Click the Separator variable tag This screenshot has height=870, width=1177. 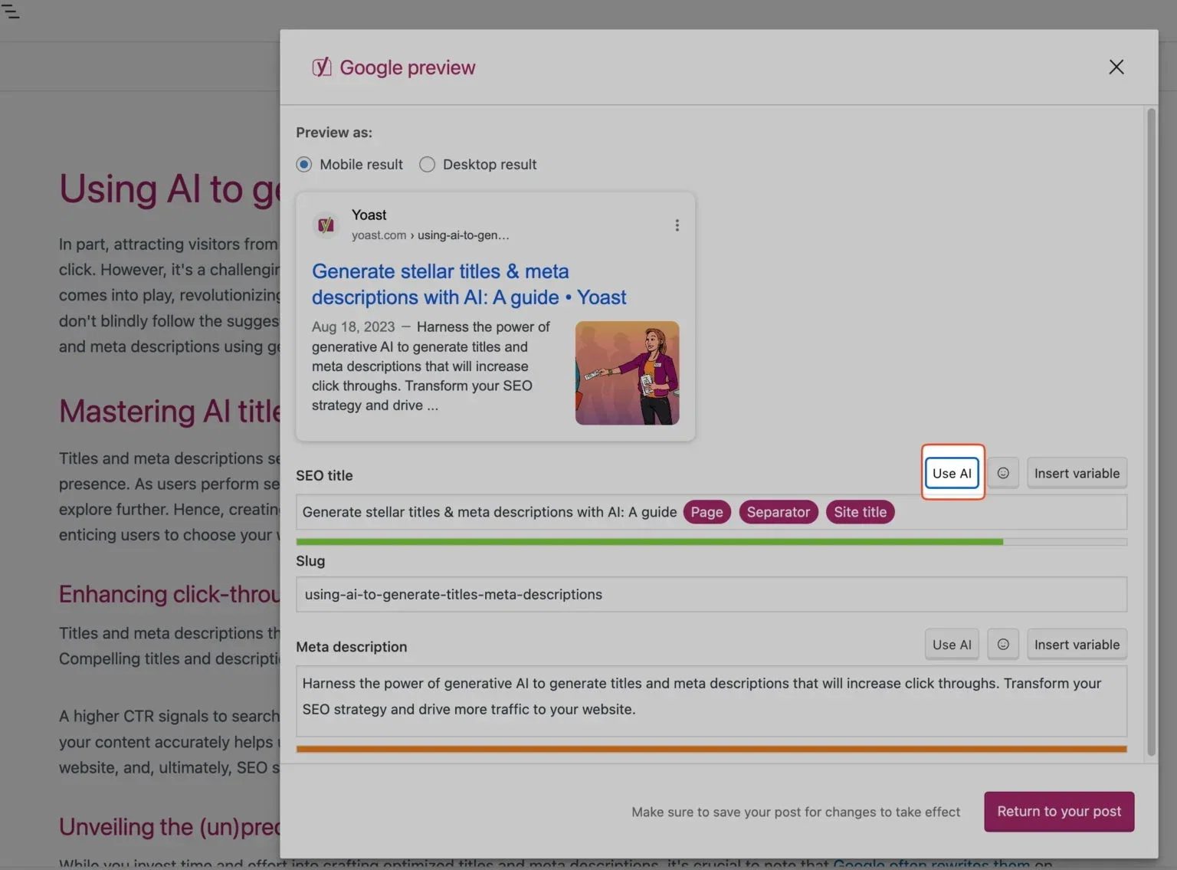[779, 512]
